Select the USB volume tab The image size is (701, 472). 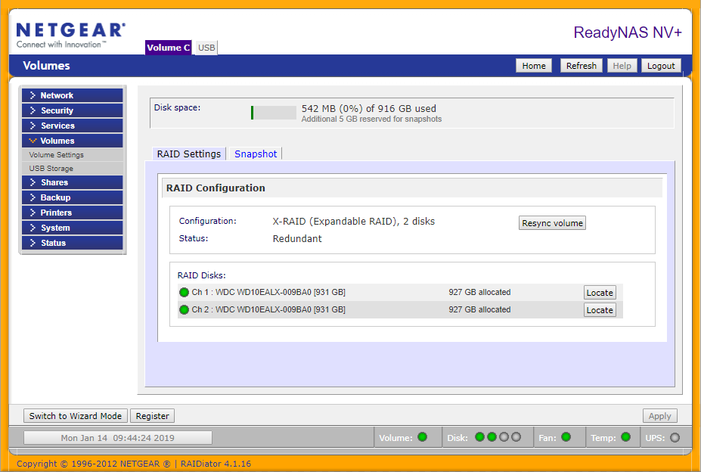[x=206, y=48]
